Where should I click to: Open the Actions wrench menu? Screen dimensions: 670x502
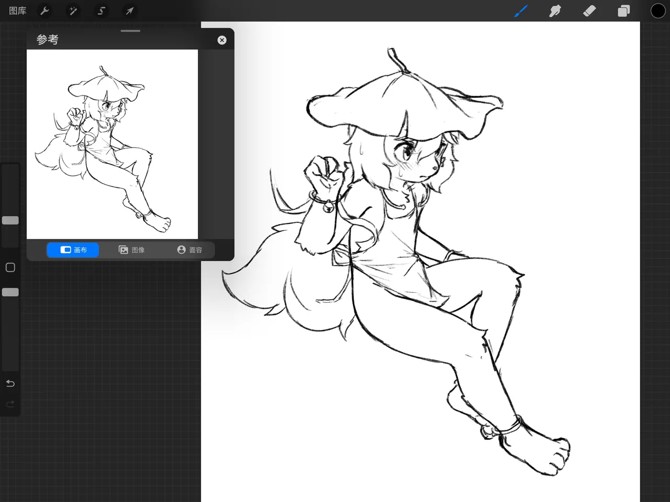pos(44,10)
